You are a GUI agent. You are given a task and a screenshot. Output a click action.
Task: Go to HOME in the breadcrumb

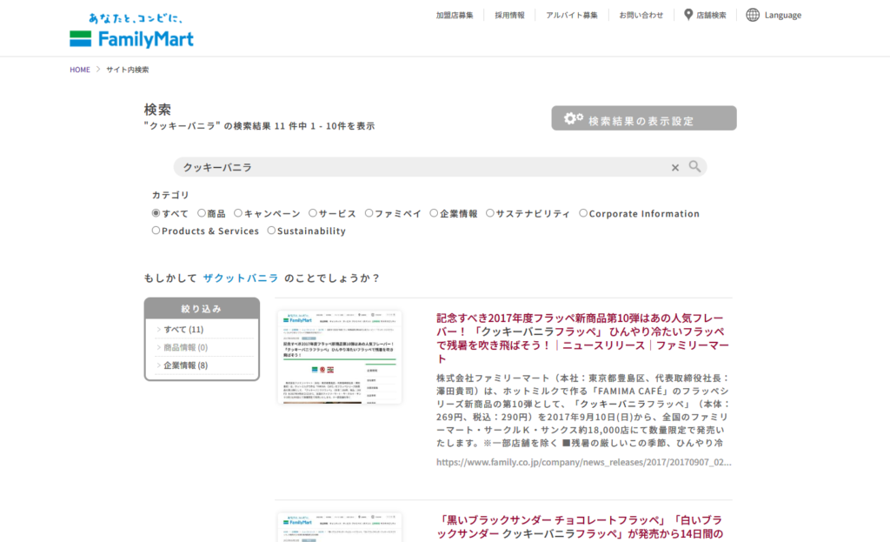coord(80,70)
